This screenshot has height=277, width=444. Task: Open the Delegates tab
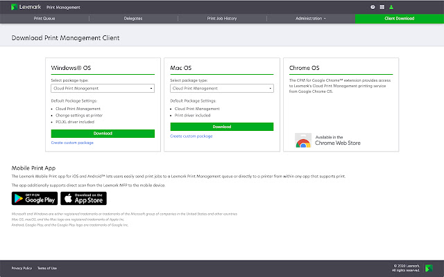133,18
